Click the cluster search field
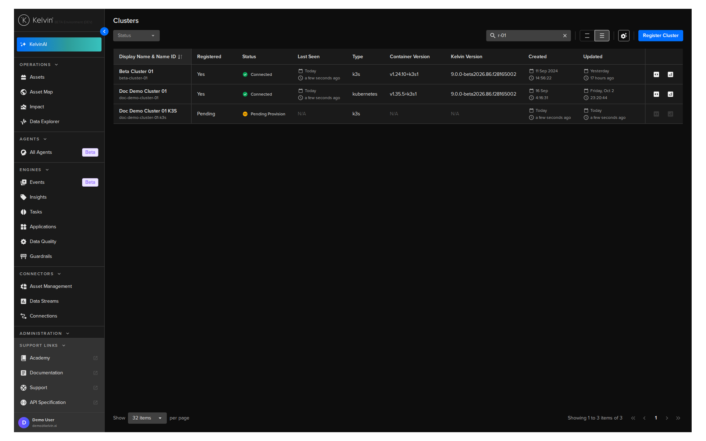 coord(528,36)
